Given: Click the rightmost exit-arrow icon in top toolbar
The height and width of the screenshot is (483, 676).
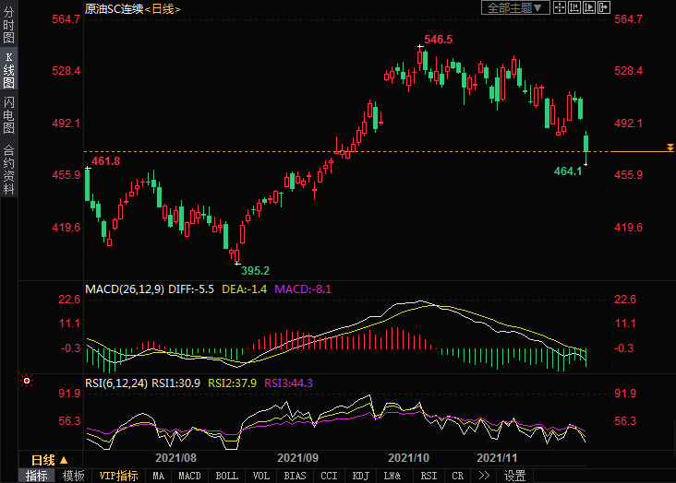Looking at the screenshot, I should point(604,7).
